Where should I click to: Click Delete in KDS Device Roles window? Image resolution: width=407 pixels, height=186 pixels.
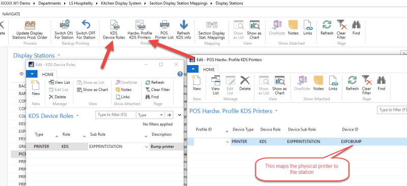coord(57,97)
